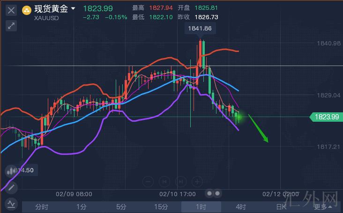
Task: Open the indicator line chart icon
Action: point(11,204)
